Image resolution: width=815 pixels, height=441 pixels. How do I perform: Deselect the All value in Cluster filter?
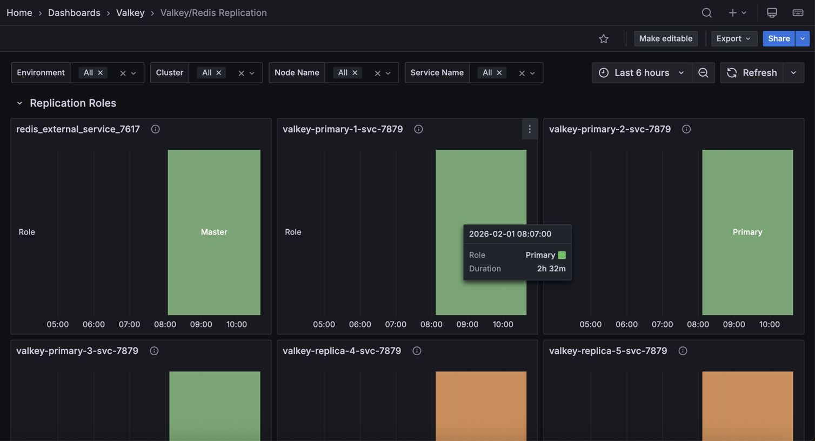click(x=219, y=72)
